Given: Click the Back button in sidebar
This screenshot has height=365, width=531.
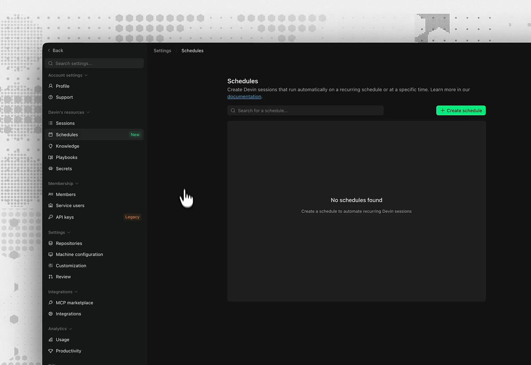Looking at the screenshot, I should (x=55, y=50).
